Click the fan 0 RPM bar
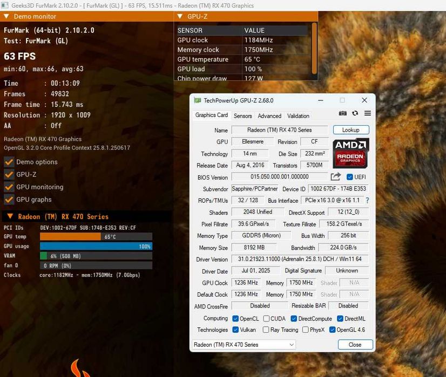This screenshot has width=446, height=377. (x=96, y=266)
